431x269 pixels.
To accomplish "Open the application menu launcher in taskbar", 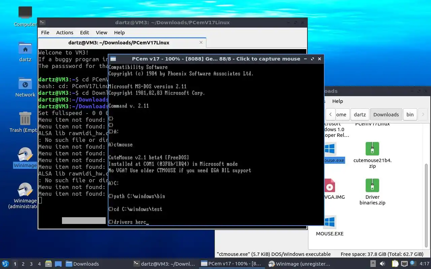I will (5, 264).
